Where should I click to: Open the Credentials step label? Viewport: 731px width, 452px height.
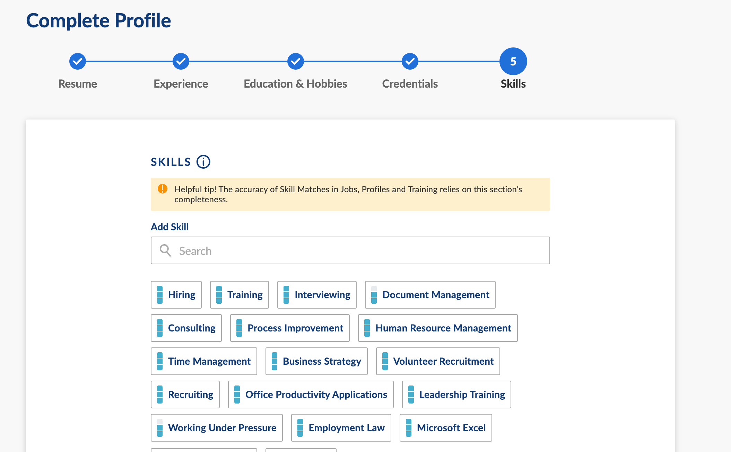click(x=410, y=84)
